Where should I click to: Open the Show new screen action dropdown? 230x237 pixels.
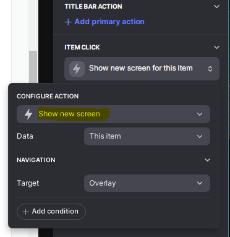[113, 114]
